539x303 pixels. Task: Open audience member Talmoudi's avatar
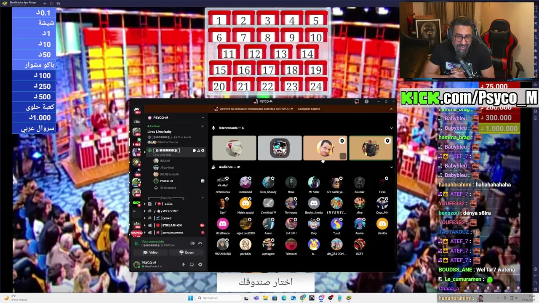[291, 245]
